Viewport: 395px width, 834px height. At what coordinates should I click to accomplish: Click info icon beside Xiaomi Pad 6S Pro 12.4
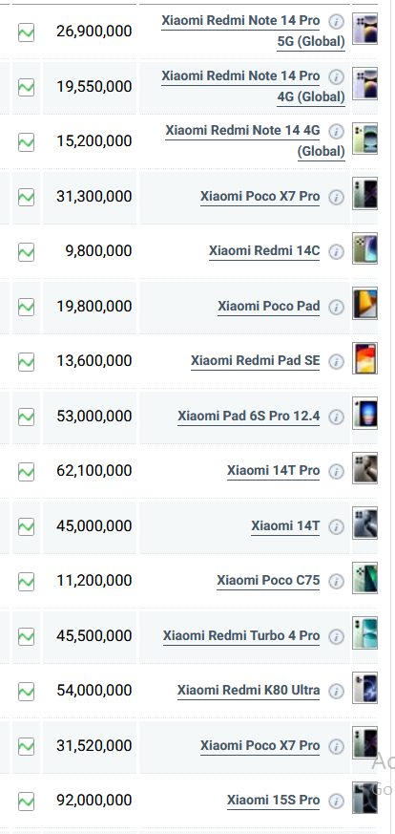tap(336, 417)
